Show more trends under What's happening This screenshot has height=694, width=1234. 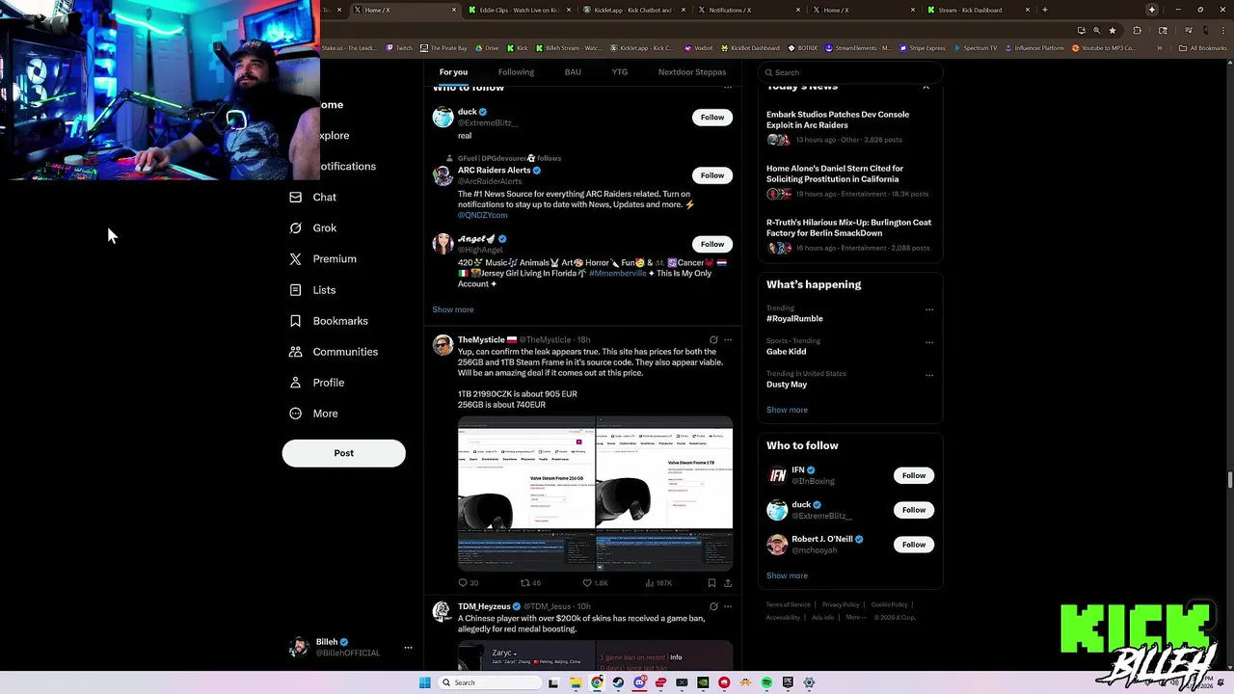pos(787,410)
